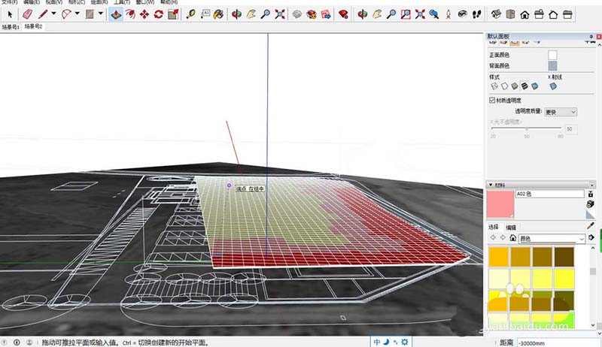The height and width of the screenshot is (347, 602).
Task: Open the materials Edit tab
Action: pyautogui.click(x=511, y=228)
